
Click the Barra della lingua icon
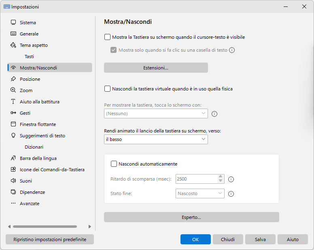tap(13, 158)
